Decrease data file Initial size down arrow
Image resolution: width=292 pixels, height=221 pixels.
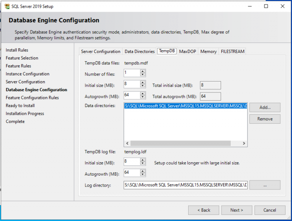tap(143, 86)
